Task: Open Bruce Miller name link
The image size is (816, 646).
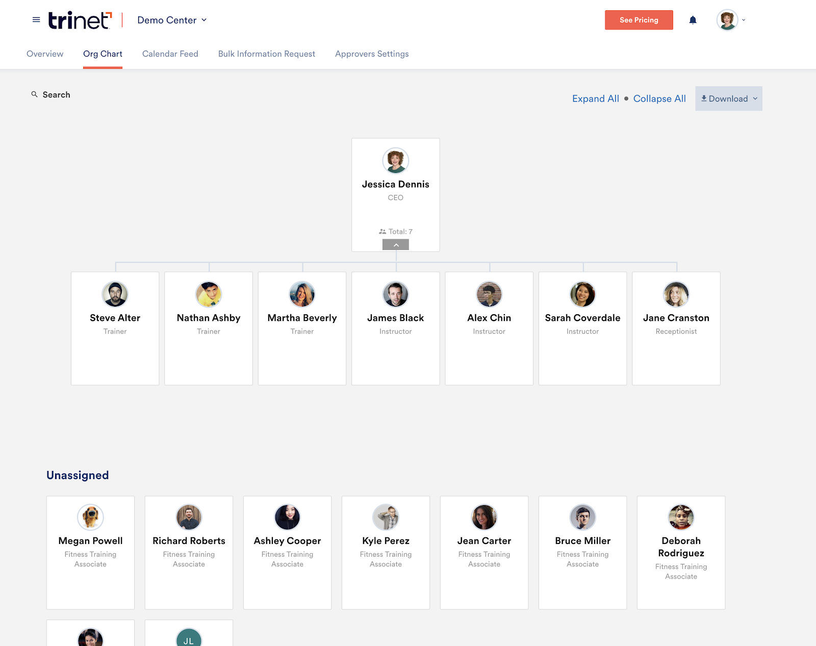Action: click(583, 541)
